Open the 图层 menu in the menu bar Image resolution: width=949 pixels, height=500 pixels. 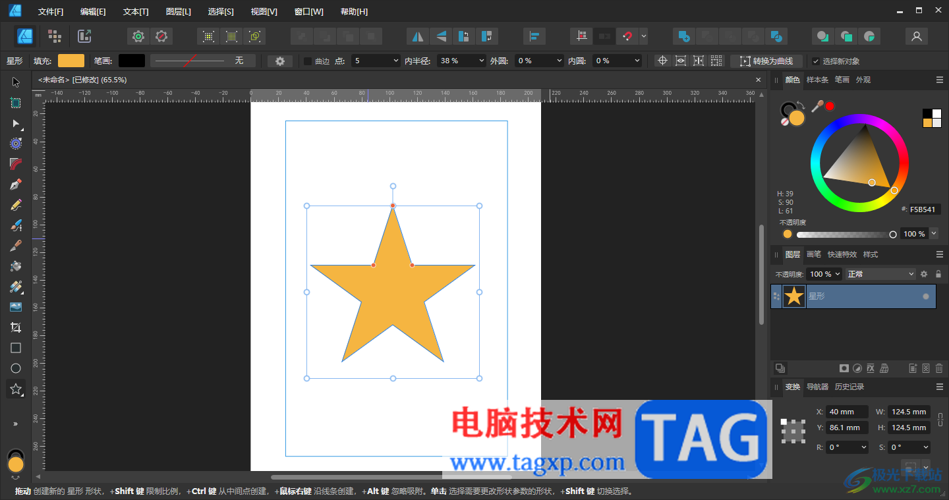coord(179,12)
